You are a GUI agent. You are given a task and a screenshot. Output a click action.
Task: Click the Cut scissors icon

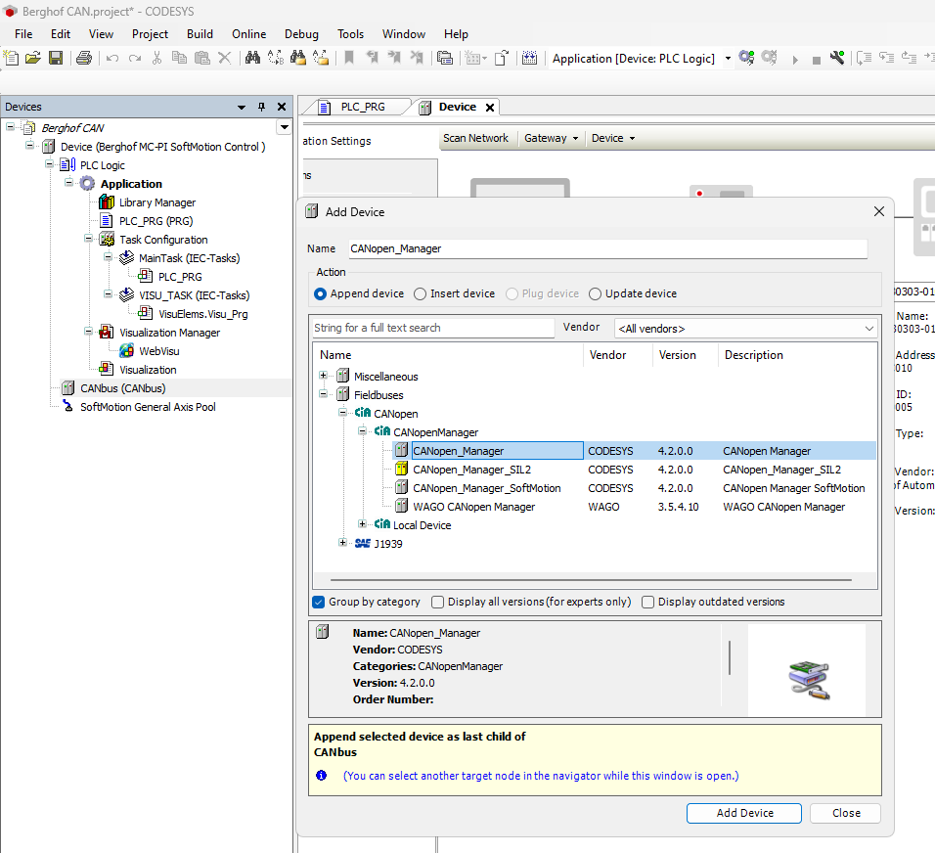pyautogui.click(x=156, y=58)
